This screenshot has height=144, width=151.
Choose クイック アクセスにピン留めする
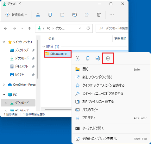click(111, 85)
